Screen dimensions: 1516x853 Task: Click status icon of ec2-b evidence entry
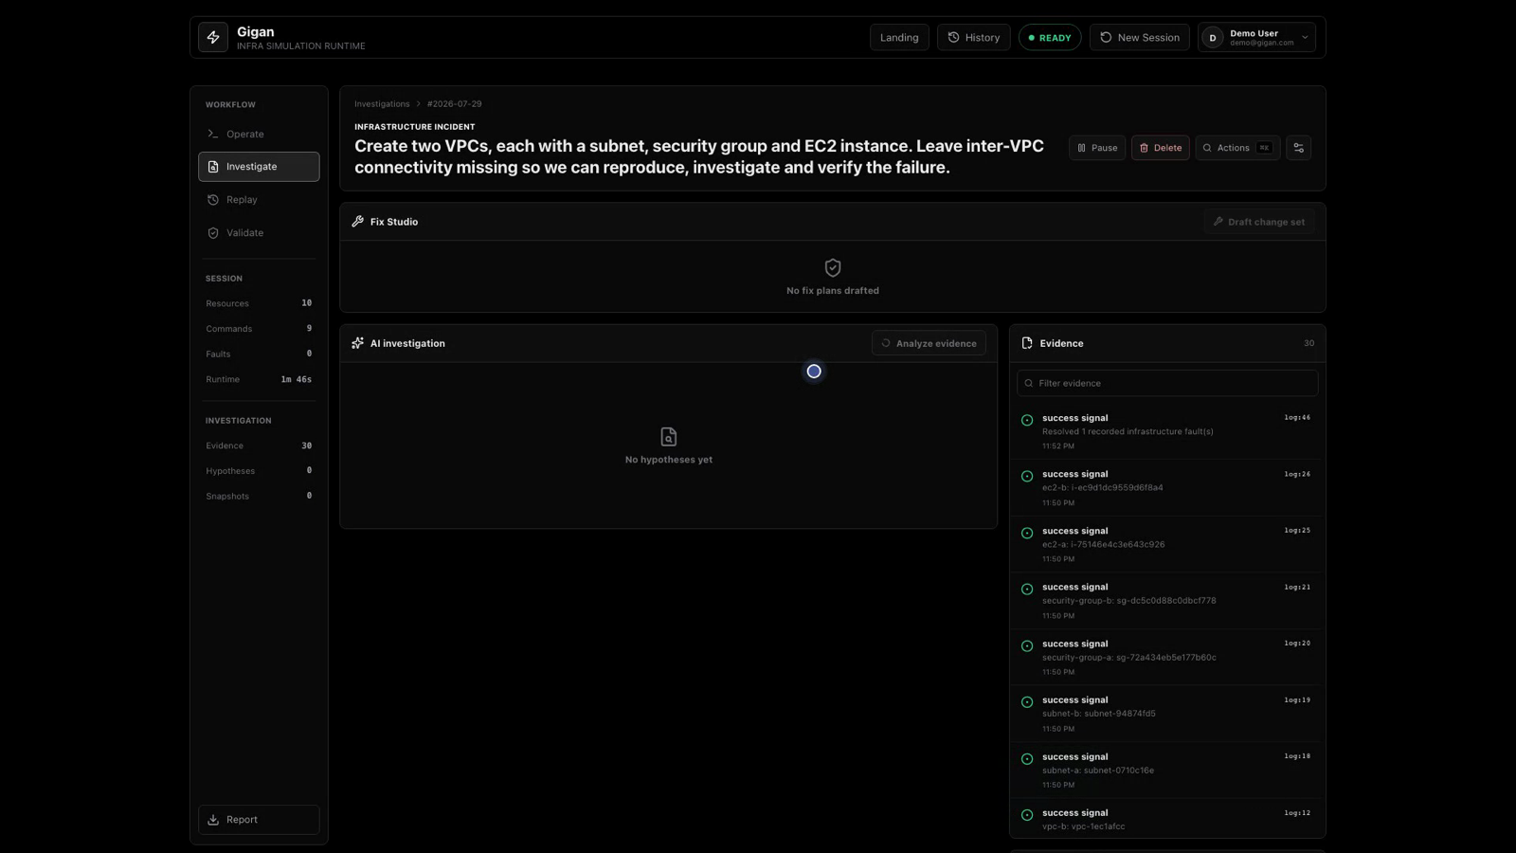coord(1027,477)
